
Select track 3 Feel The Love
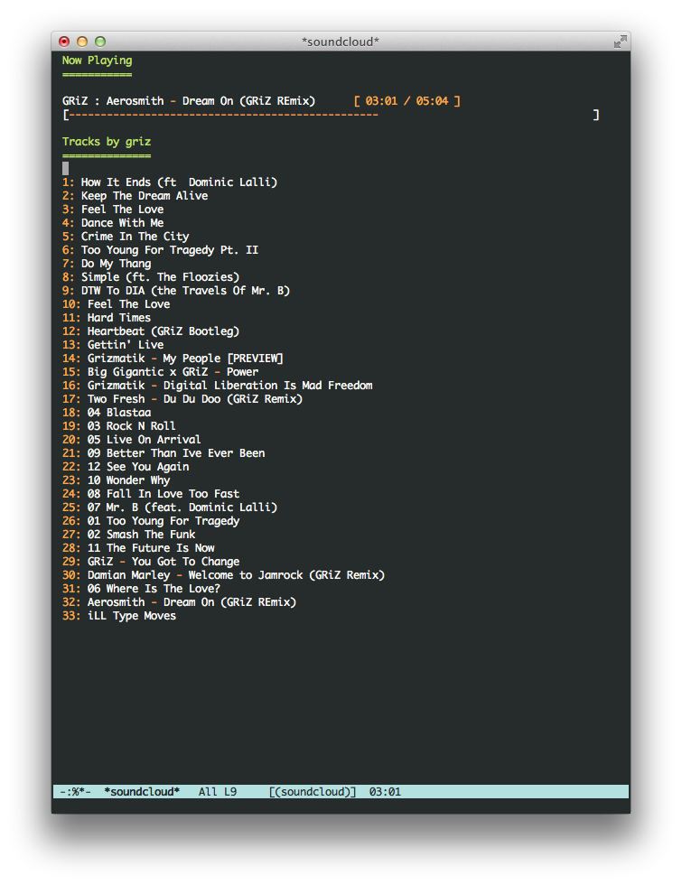coord(113,210)
